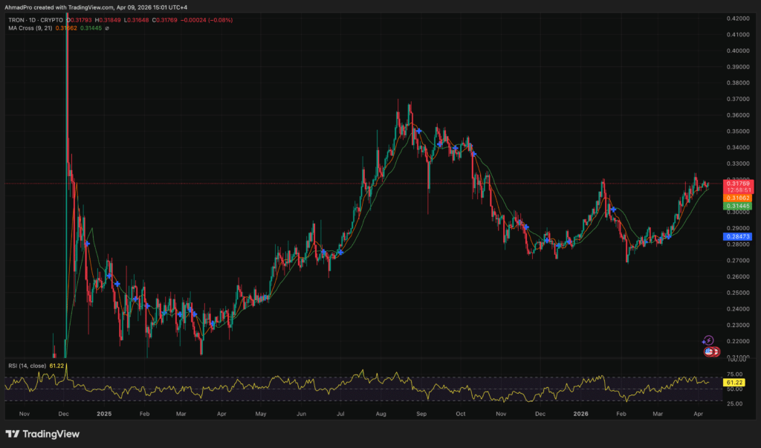
Task: Click the 0.25000 price axis label
Action: tap(738, 293)
